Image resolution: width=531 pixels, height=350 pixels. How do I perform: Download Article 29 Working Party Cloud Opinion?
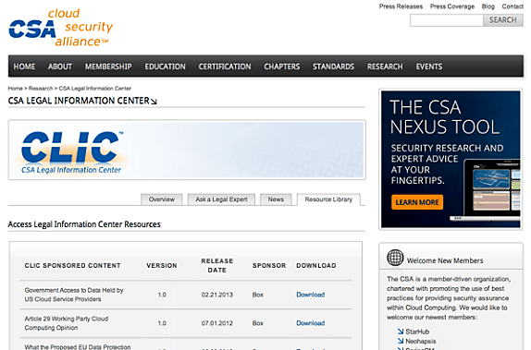coord(311,323)
